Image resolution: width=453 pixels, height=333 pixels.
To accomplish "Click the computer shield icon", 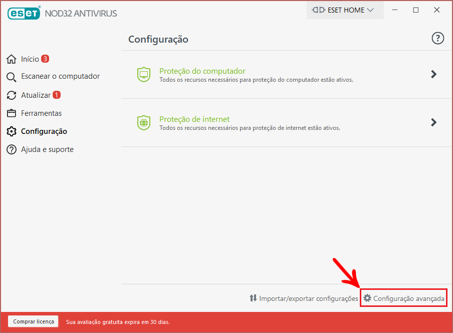I will (144, 74).
